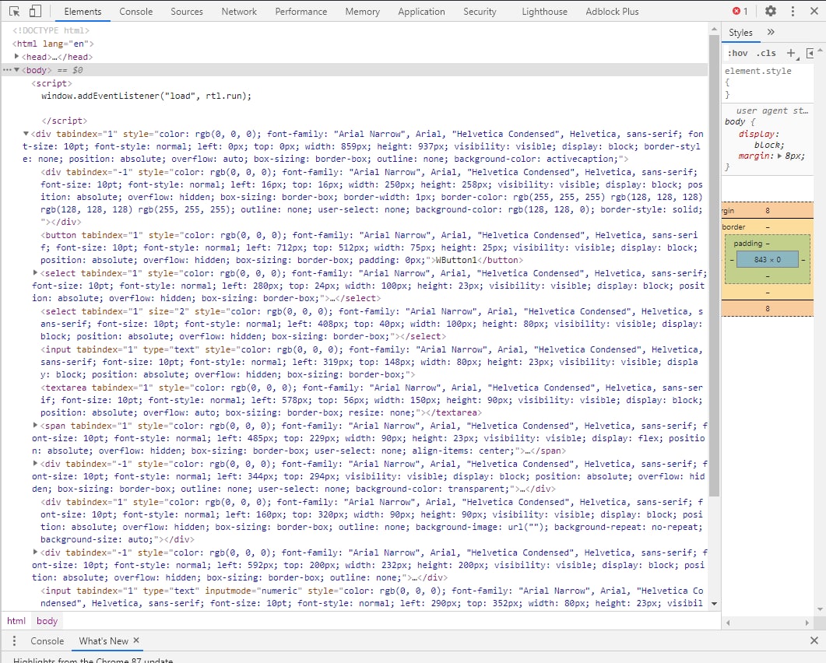The height and width of the screenshot is (663, 826).
Task: Select the What's New drawer tab
Action: (x=104, y=640)
